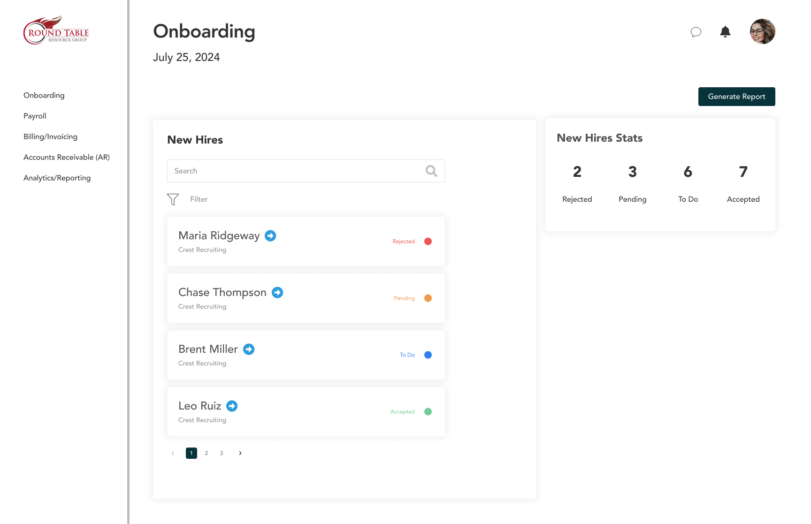The width and height of the screenshot is (811, 524).
Task: Open the chat messages icon
Action: (x=696, y=32)
